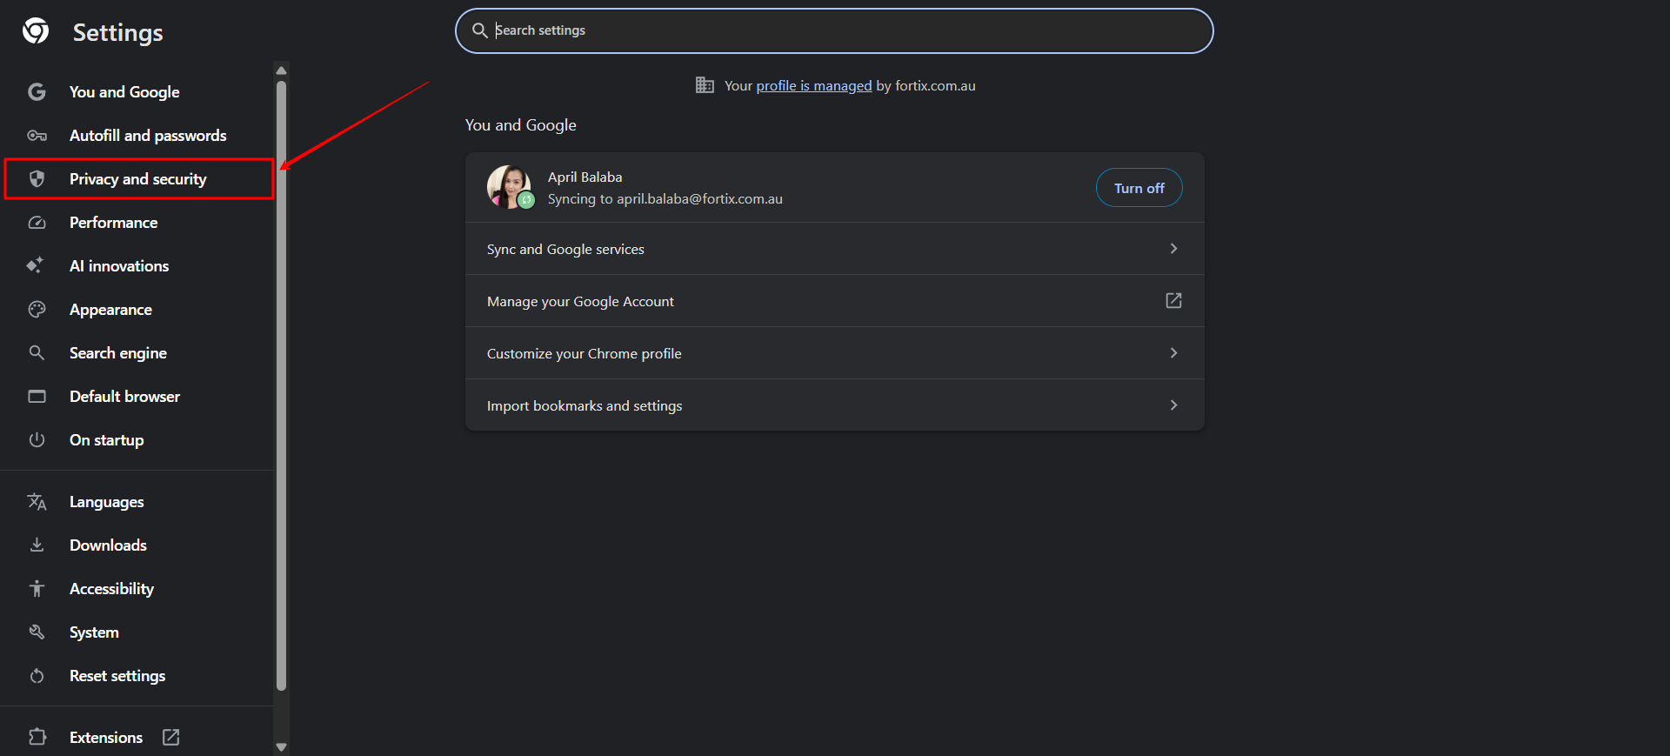Open Autofill and passwords section
Screen dimensions: 1670x756
point(147,136)
